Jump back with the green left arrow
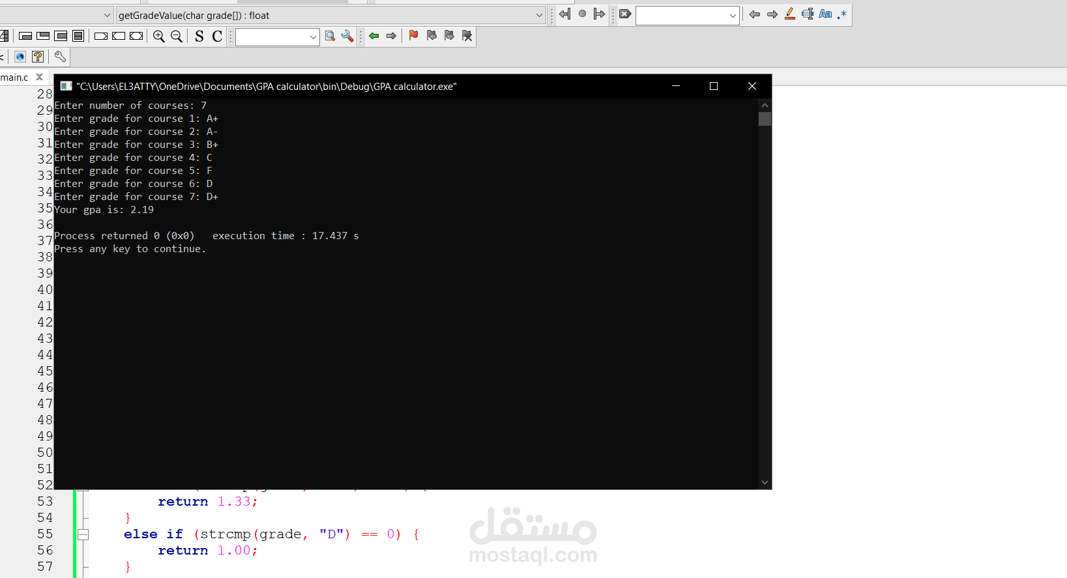 [x=373, y=36]
